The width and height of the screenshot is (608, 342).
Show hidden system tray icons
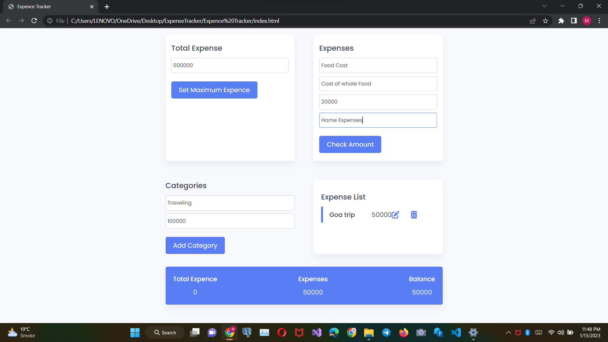click(x=508, y=332)
